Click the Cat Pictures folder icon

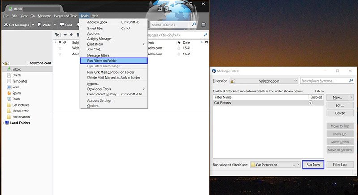[9, 105]
